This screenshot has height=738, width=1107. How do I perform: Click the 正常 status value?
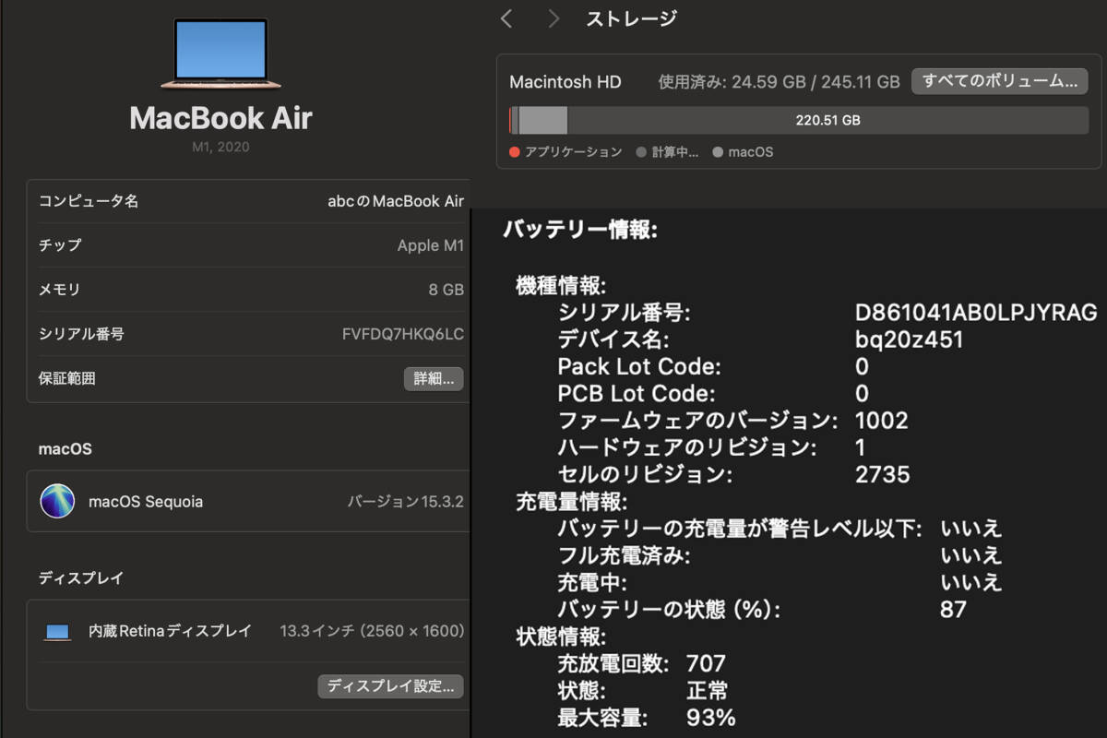click(708, 690)
